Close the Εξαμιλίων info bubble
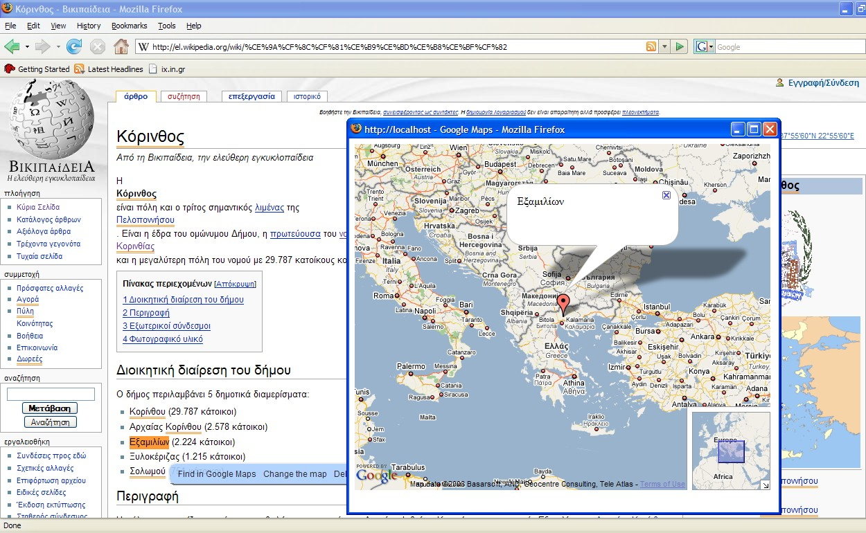 pos(666,195)
